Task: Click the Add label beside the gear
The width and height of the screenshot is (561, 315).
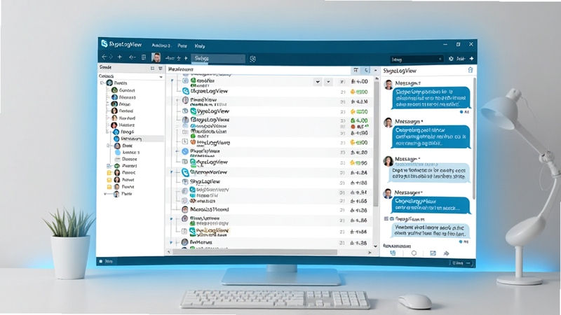Action: [461, 59]
